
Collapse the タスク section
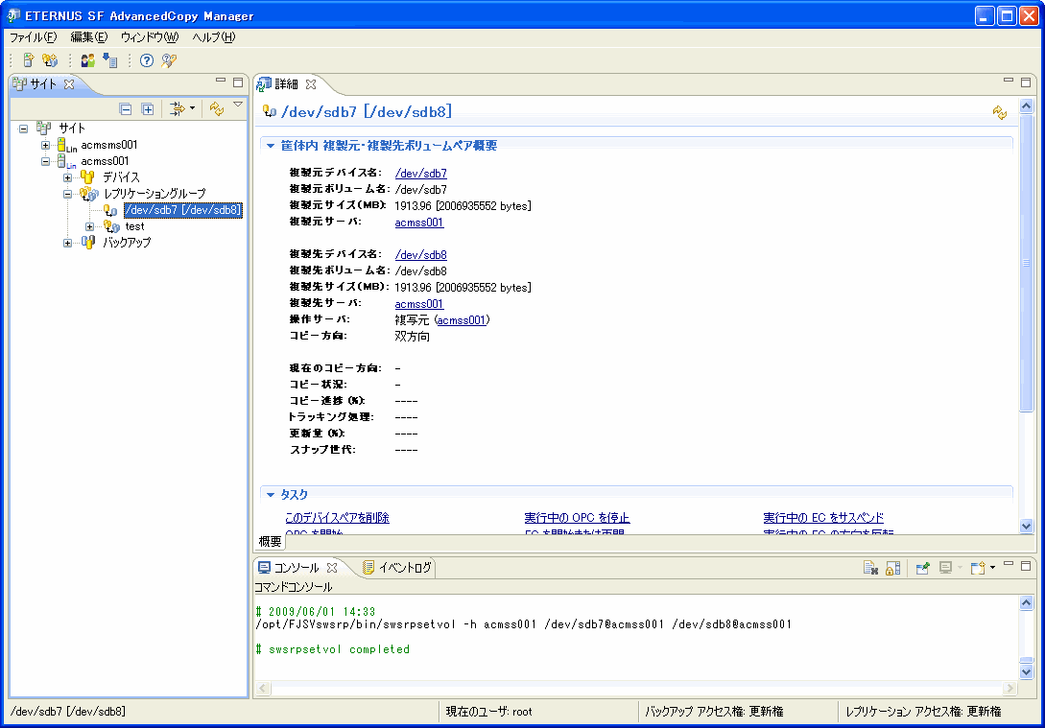click(271, 494)
